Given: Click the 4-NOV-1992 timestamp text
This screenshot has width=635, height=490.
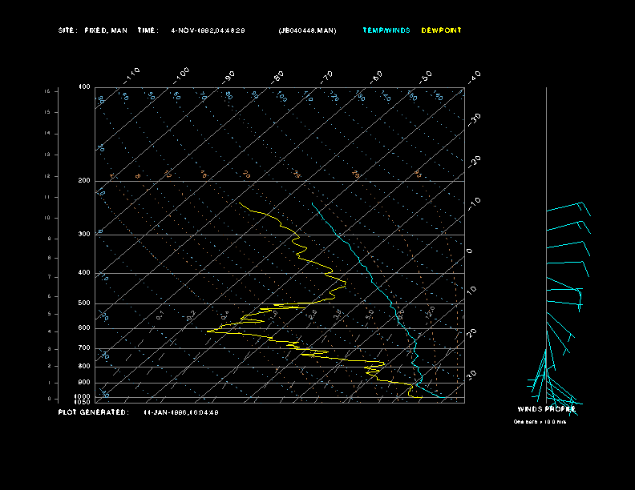Looking at the screenshot, I should (208, 30).
